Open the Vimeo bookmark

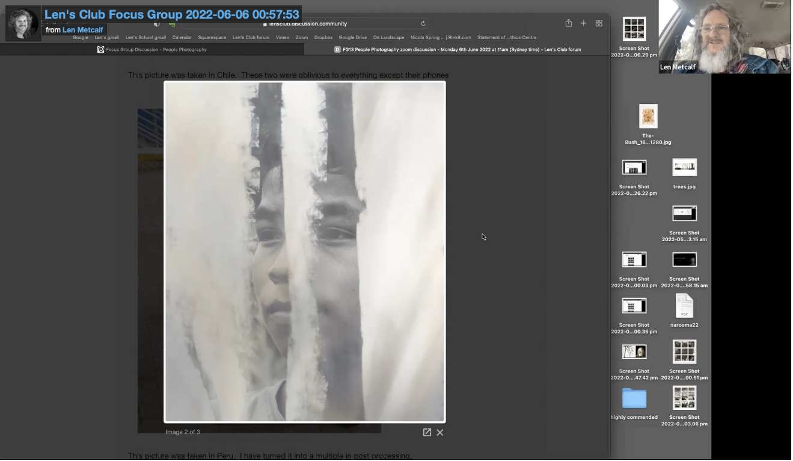tap(283, 37)
